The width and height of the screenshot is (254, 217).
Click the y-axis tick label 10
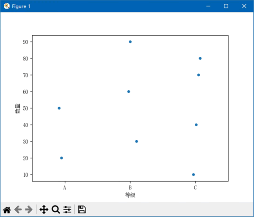(x=25, y=175)
